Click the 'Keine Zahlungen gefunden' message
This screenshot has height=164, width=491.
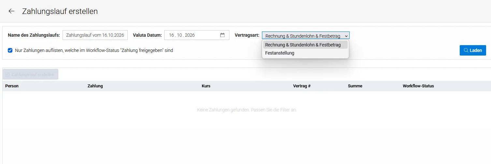coord(247,110)
